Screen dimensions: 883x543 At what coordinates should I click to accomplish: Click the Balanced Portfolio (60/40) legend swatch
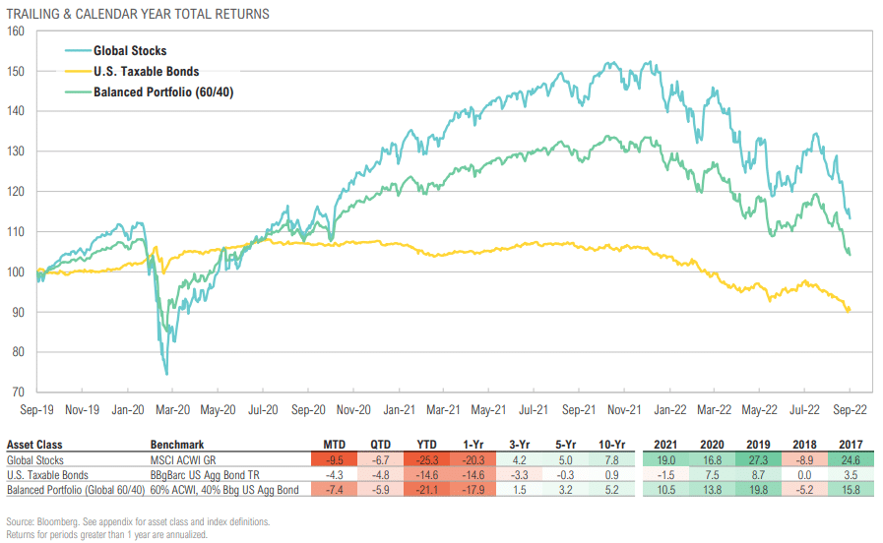coord(79,91)
